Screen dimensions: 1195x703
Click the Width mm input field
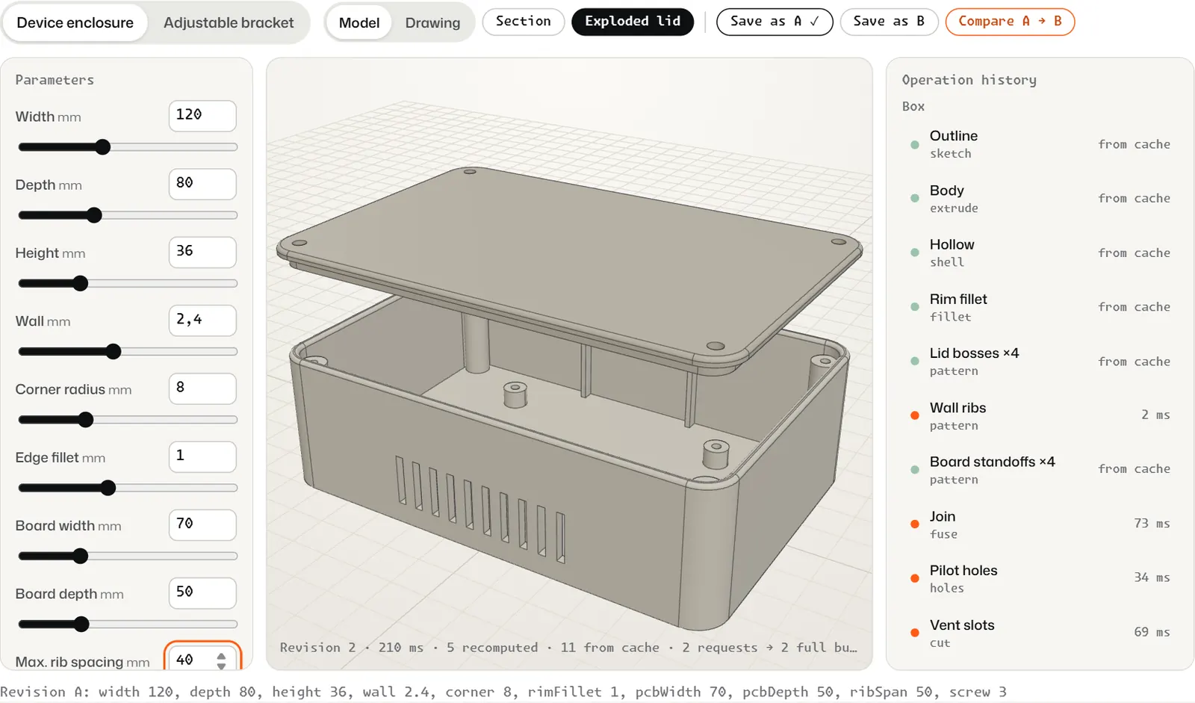click(202, 116)
